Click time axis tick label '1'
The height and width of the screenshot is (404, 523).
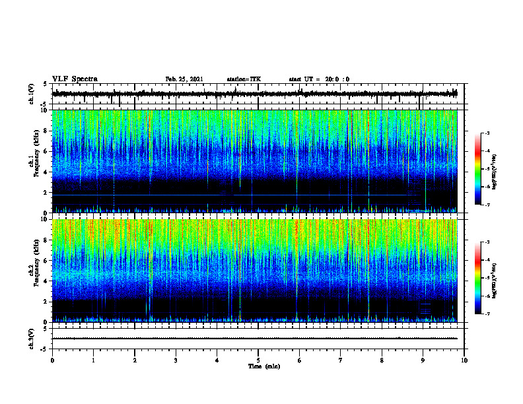(93, 360)
